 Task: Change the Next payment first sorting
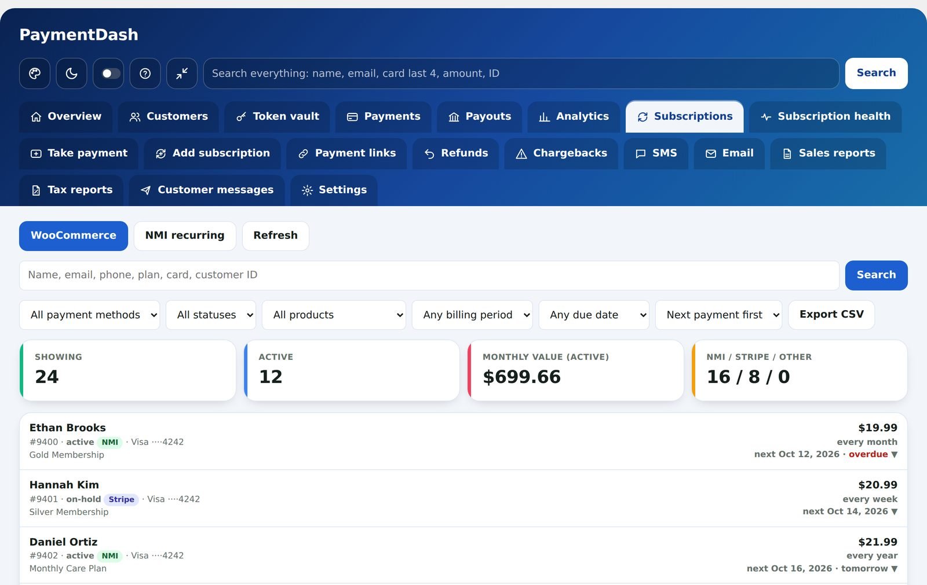click(x=718, y=315)
